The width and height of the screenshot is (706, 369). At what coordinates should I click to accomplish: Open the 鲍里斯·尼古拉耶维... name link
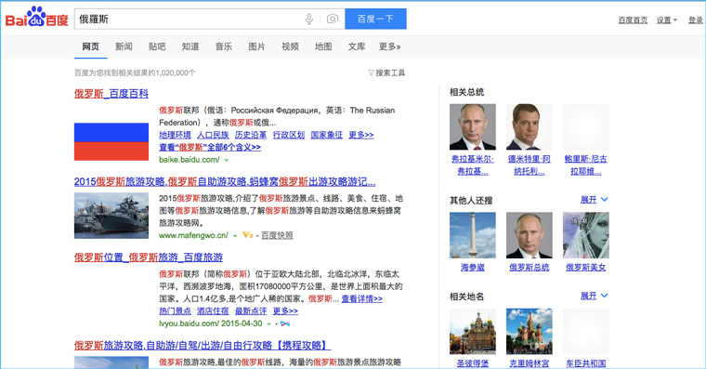586,165
